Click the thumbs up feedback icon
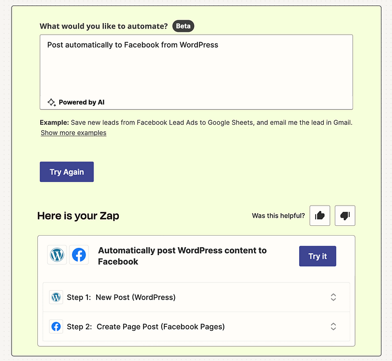This screenshot has height=361, width=392. [x=319, y=216]
